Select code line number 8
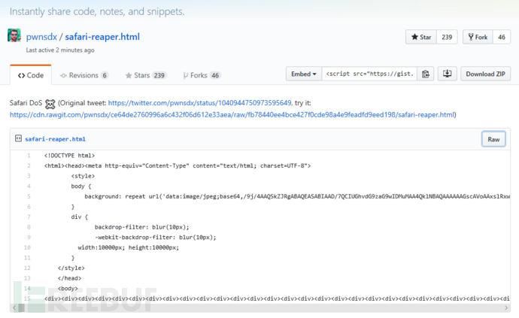 tap(29, 227)
